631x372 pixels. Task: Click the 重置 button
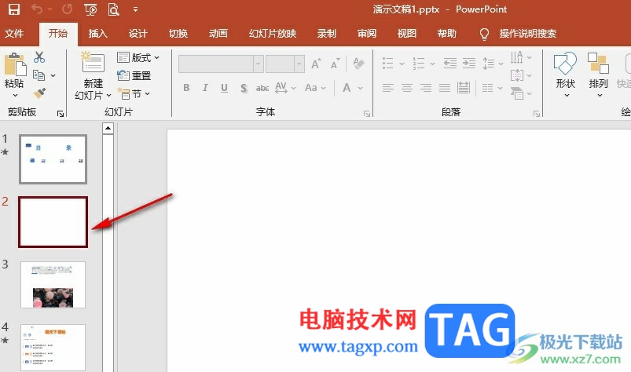click(x=134, y=75)
